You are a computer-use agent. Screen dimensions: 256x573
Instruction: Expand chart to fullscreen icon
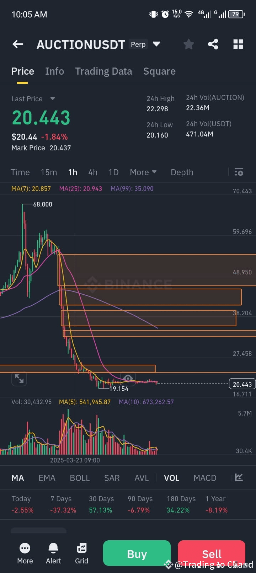[x=19, y=379]
